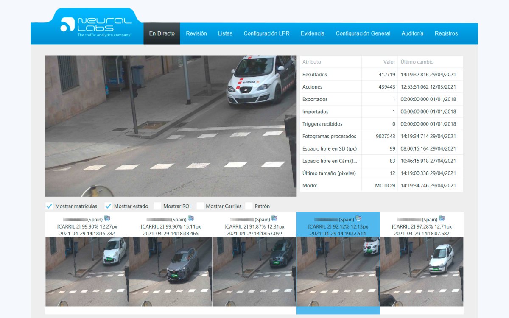
Task: Go to Configuración LPR tab
Action: coord(266,33)
